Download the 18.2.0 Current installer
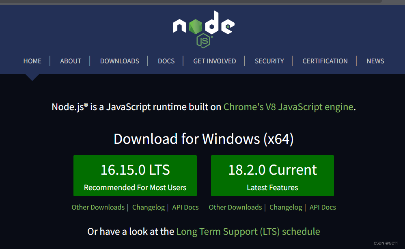 pos(272,175)
